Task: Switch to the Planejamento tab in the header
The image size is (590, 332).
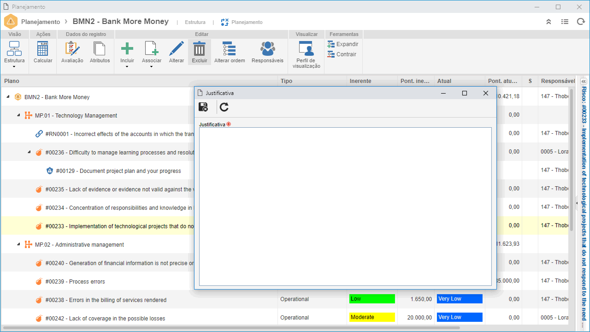Action: point(242,22)
